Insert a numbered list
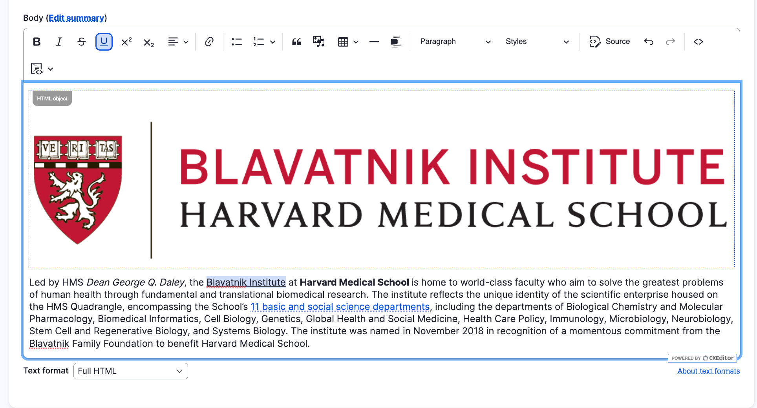 tap(259, 42)
